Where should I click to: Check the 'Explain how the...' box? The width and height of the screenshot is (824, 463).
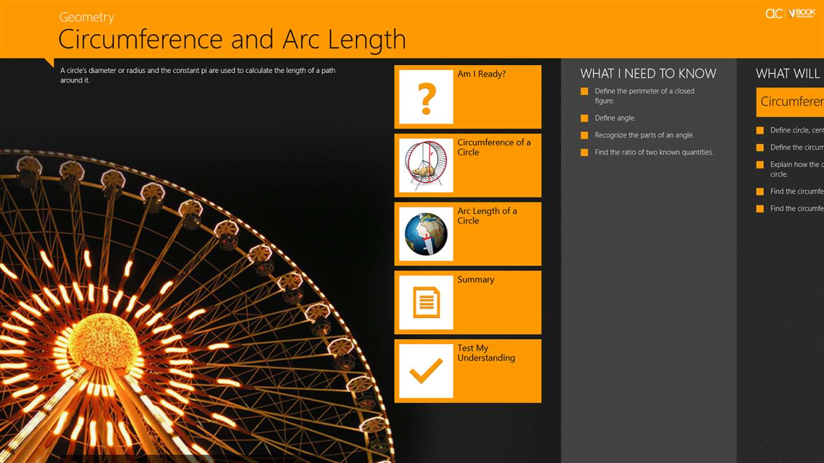click(x=760, y=165)
